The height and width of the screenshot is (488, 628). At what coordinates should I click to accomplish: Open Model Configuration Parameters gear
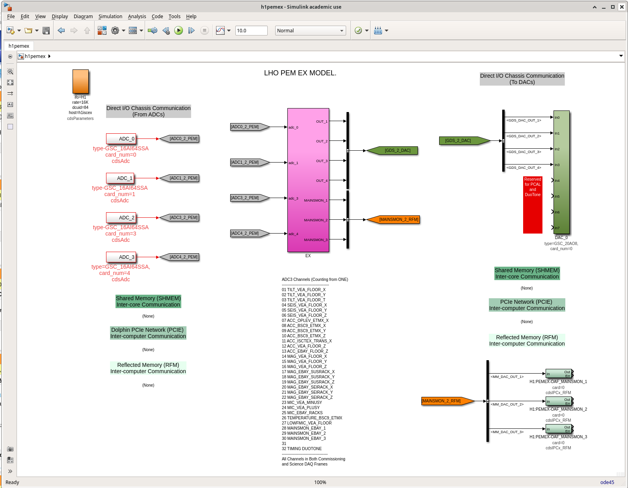[115, 30]
